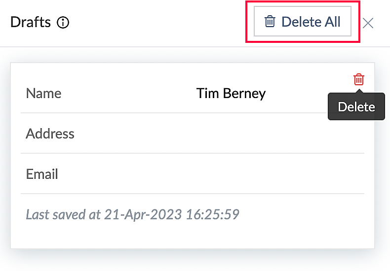Viewport: 390px width, 271px height.
Task: Click the empty header space right of the info icon
Action: (x=158, y=22)
